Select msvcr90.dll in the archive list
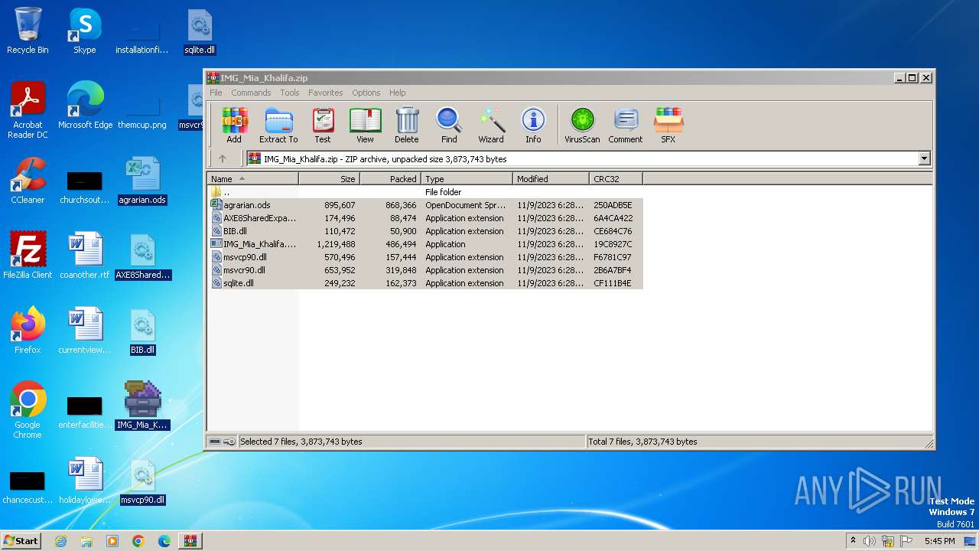The image size is (979, 551). click(x=424, y=270)
